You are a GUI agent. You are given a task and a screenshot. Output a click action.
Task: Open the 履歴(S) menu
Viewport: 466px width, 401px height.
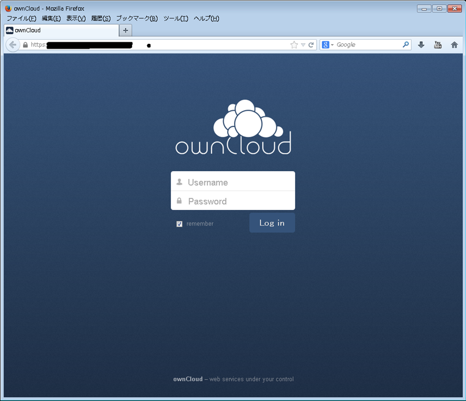(x=101, y=18)
